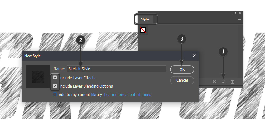The width and height of the screenshot is (265, 136).
Task: Click the Name field containing Sketch Style
Action: [x=117, y=69]
